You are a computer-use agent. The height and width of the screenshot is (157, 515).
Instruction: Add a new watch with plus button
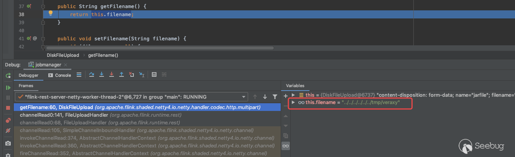pyautogui.click(x=285, y=95)
